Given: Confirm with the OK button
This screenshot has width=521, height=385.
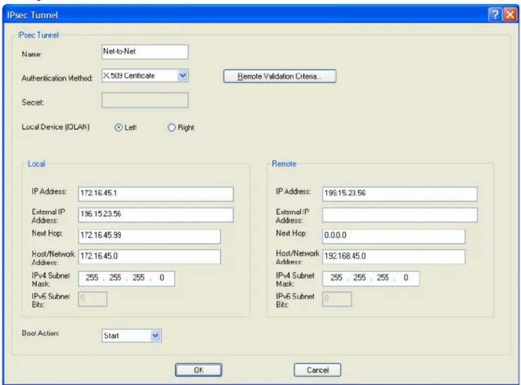Looking at the screenshot, I should (199, 370).
